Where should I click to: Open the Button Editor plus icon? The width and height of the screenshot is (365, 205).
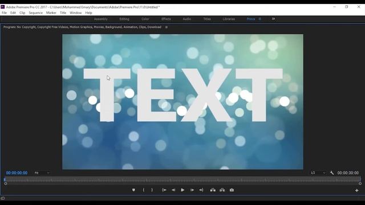point(356,190)
